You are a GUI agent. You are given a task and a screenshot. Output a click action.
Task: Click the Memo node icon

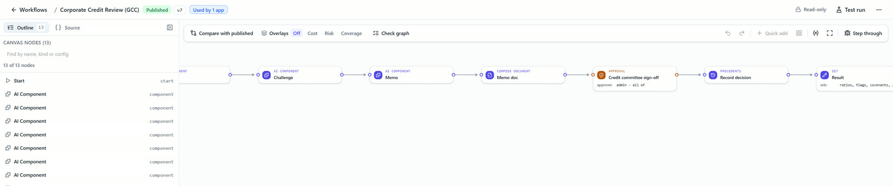point(378,75)
